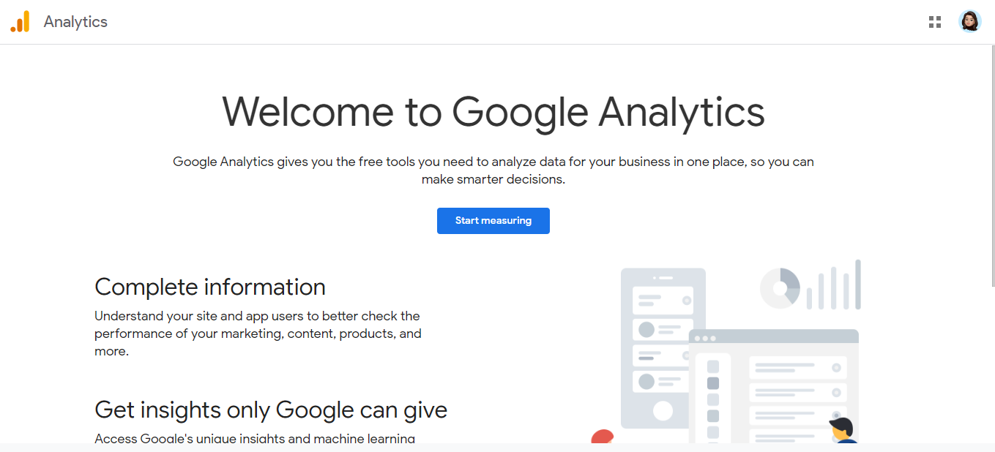Click the browser window mockup illustration
This screenshot has width=995, height=452.
click(774, 386)
